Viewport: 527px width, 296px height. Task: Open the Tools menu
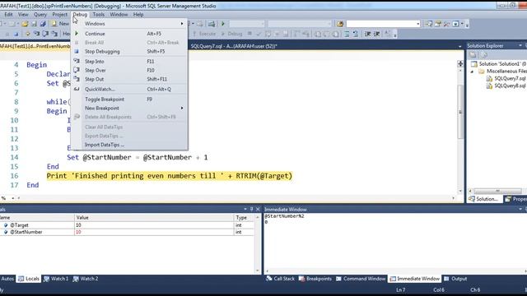click(x=99, y=15)
